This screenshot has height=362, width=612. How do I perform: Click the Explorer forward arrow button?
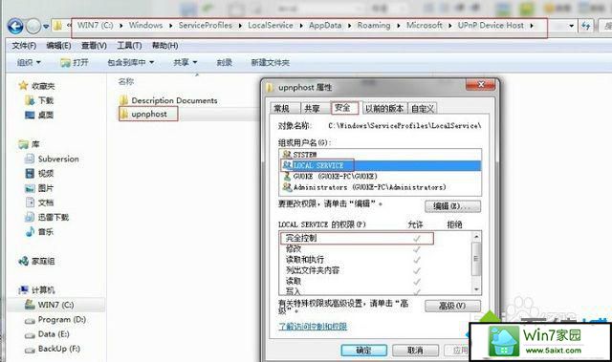tap(33, 26)
